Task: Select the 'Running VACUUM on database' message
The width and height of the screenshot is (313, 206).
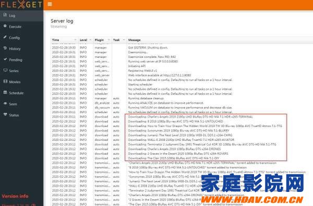Action: [x=180, y=107]
